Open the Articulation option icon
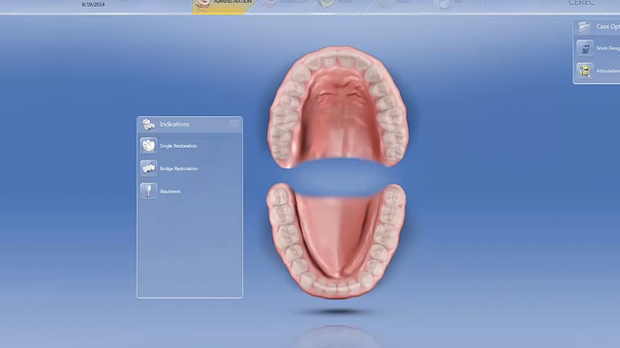This screenshot has width=620, height=348. 585,71
